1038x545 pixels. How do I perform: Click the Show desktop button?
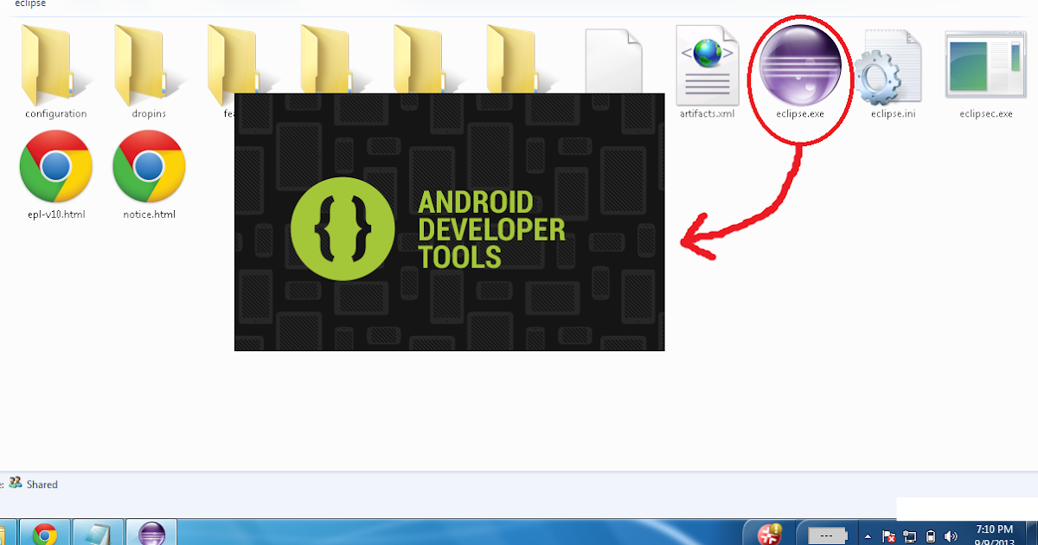click(x=1032, y=533)
